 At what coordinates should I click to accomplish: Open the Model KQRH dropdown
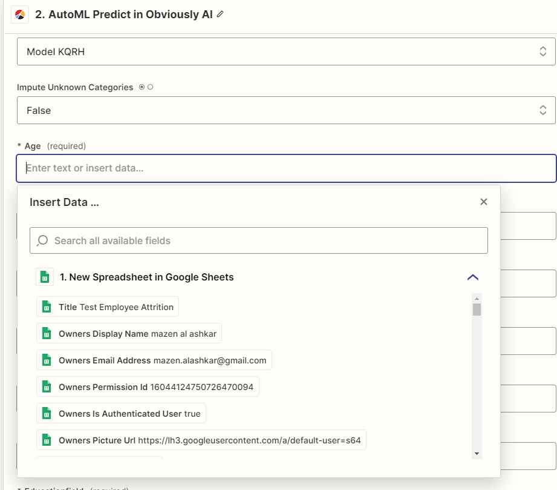click(286, 51)
